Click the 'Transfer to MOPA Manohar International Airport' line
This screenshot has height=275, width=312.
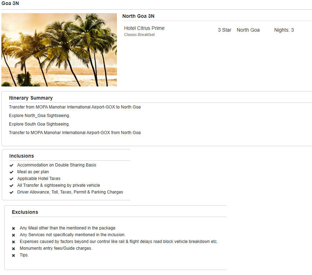tap(75, 133)
